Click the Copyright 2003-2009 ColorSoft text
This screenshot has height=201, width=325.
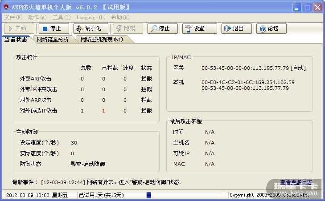(x=269, y=195)
